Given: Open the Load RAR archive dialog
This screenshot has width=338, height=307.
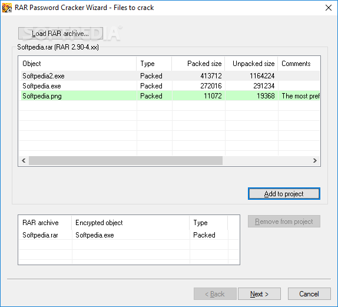Looking at the screenshot, I should (x=60, y=34).
